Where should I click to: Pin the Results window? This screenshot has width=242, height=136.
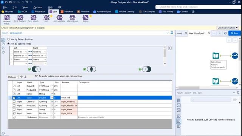click(238, 93)
